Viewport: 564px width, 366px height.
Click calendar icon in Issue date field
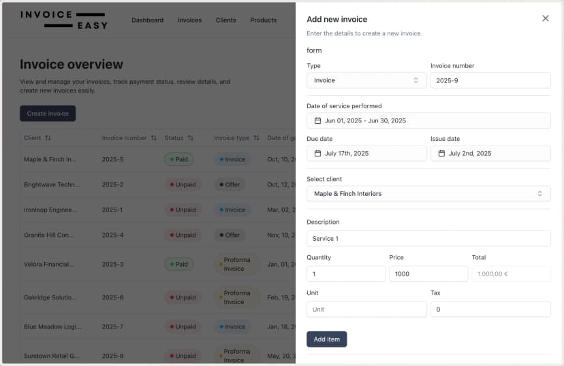point(441,154)
